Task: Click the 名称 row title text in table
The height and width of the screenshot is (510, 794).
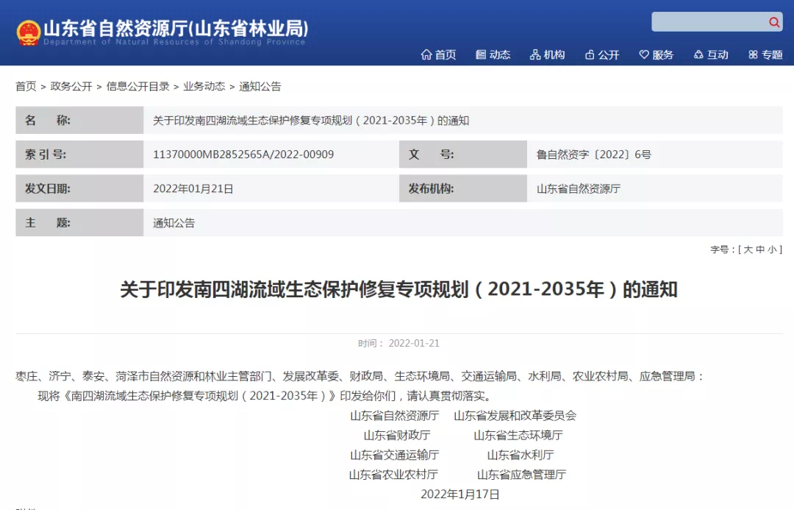Action: click(x=311, y=120)
